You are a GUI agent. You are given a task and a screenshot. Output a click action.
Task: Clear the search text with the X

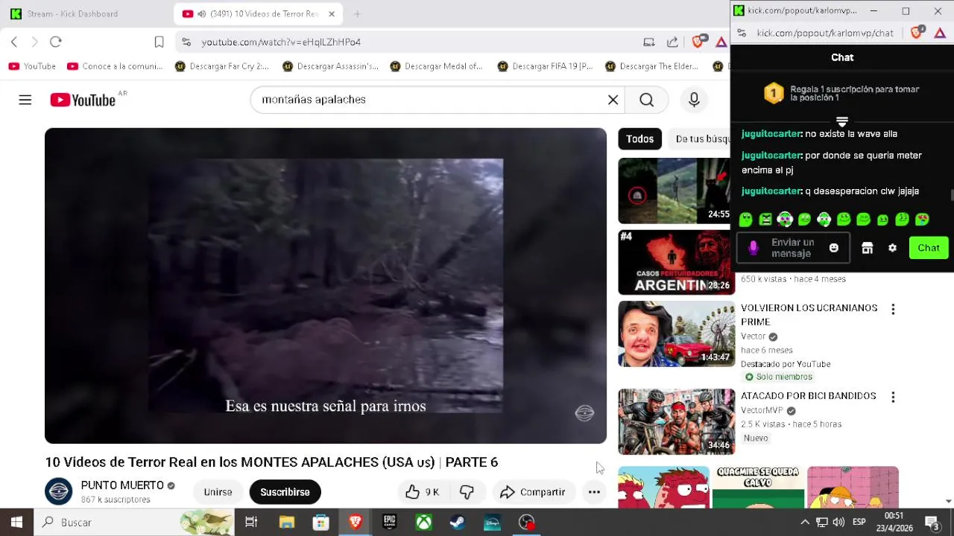tap(613, 100)
